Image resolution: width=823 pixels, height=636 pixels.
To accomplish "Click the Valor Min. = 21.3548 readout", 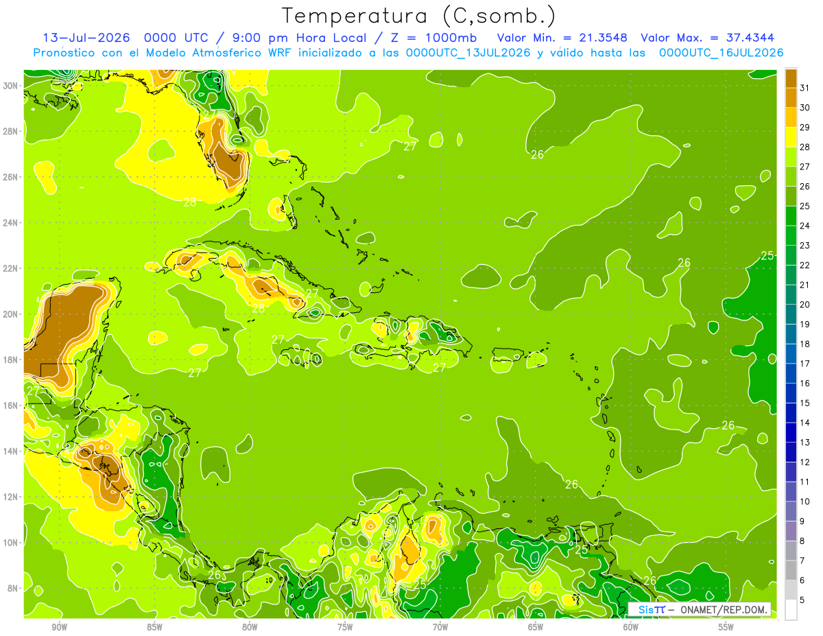I will click(x=562, y=38).
